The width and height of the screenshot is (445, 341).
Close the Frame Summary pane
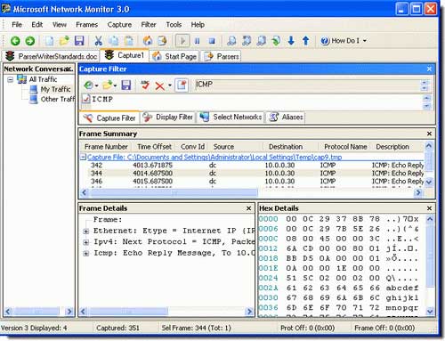tap(429, 134)
